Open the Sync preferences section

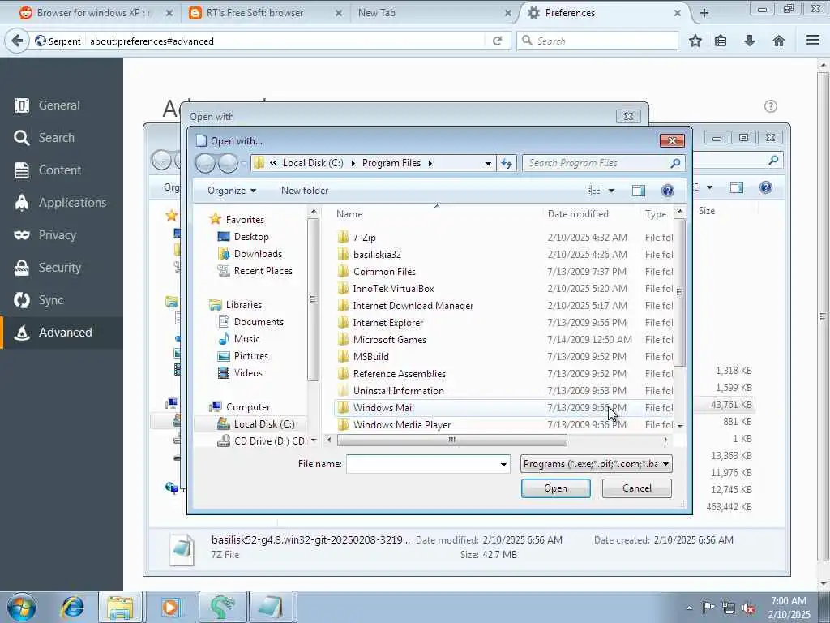point(62,300)
